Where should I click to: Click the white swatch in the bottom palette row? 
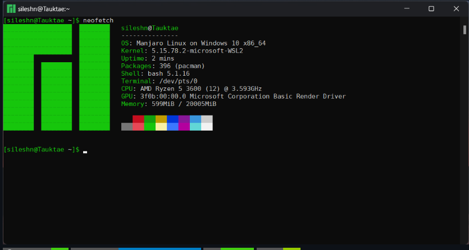tap(207, 127)
